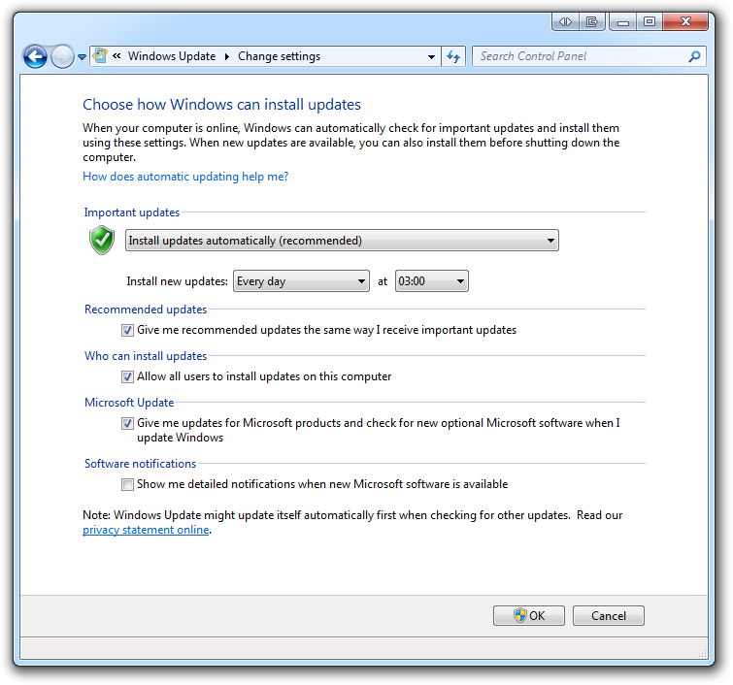Click the double chevron in address bar
This screenshot has width=733, height=685.
point(117,56)
